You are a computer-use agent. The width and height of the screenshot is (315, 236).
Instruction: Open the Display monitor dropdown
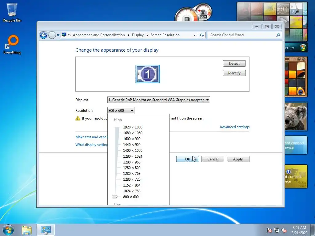[x=159, y=100]
